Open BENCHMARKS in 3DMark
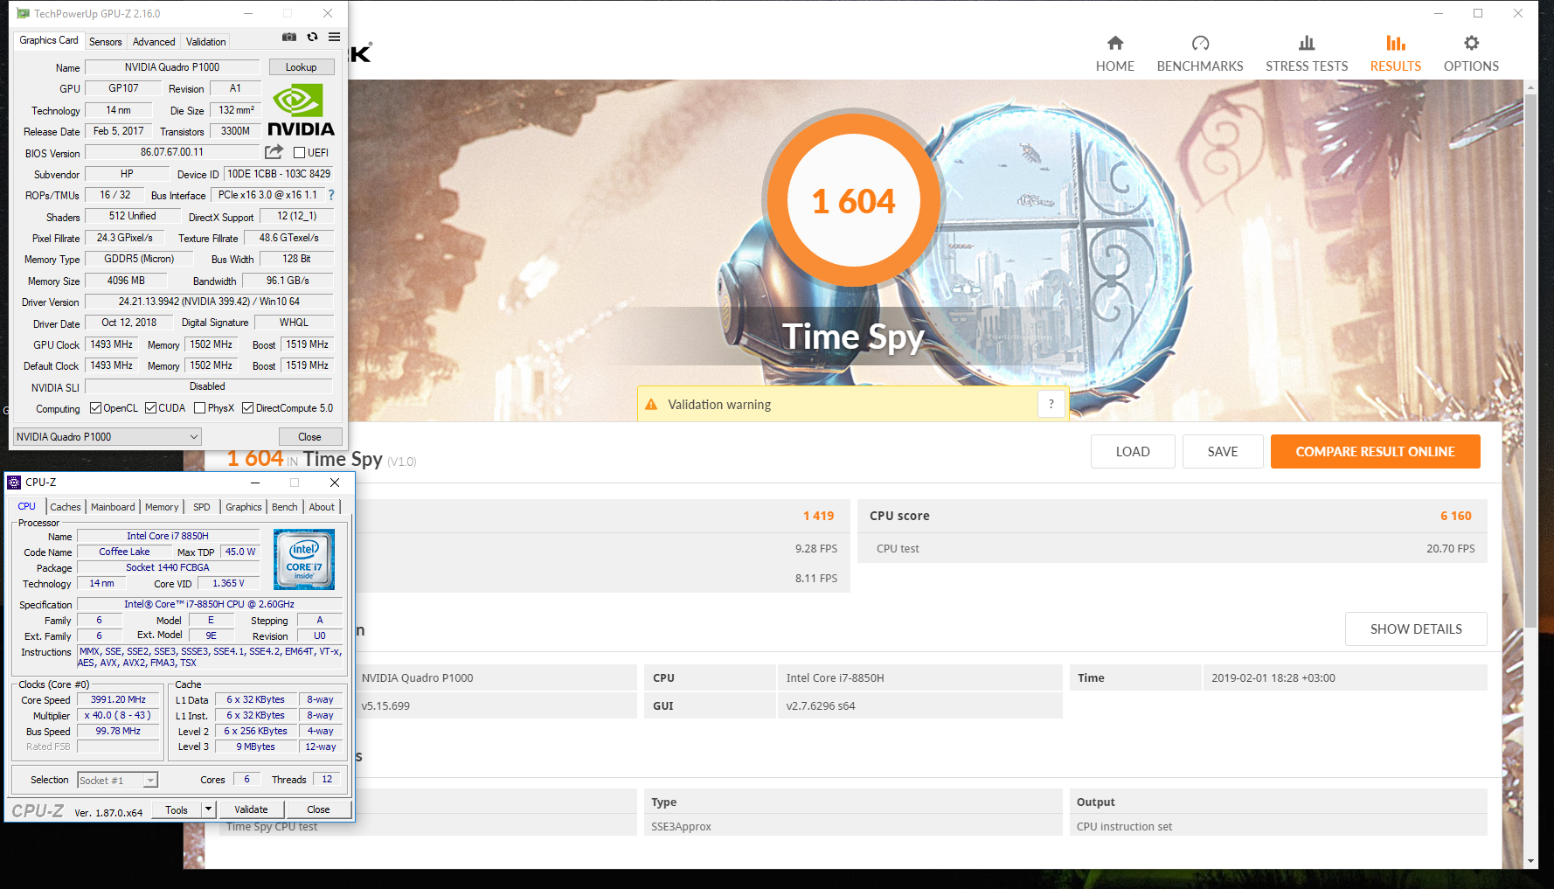 1200,54
